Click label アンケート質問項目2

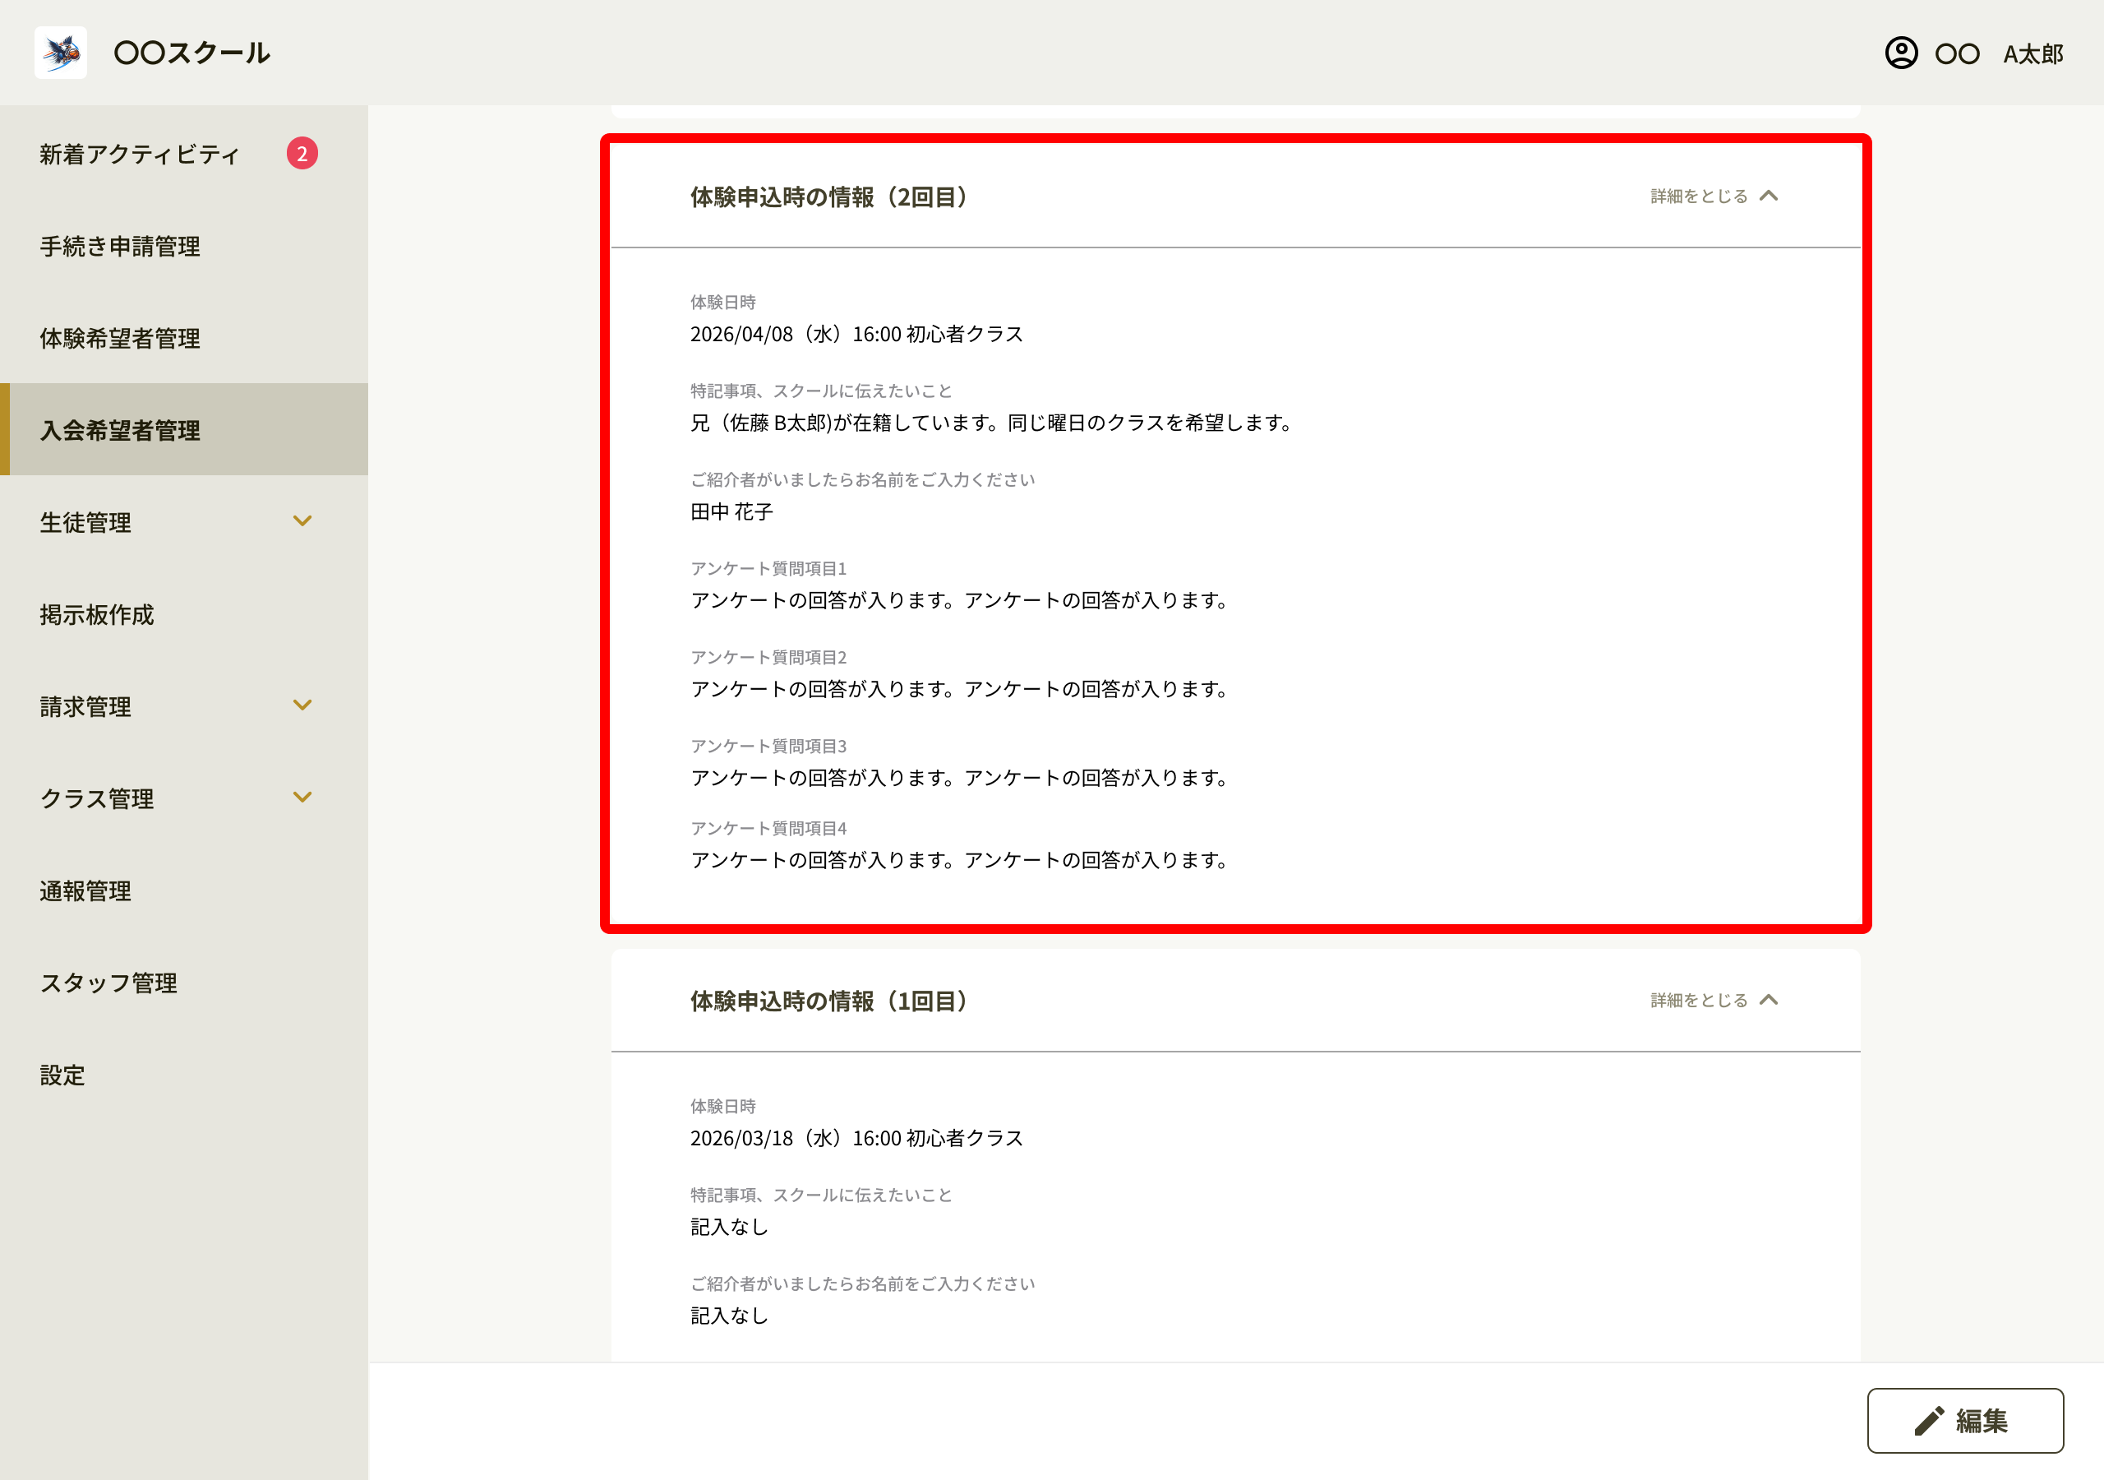pyautogui.click(x=768, y=658)
